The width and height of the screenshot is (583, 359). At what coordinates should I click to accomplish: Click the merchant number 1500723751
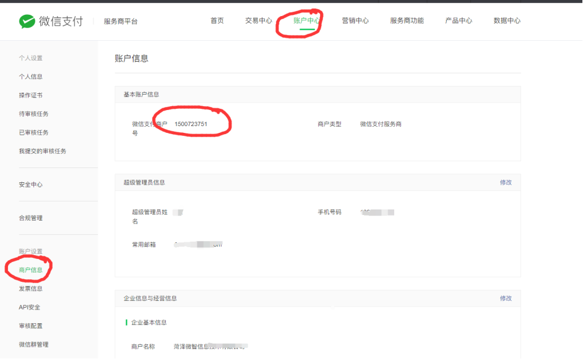coord(191,124)
